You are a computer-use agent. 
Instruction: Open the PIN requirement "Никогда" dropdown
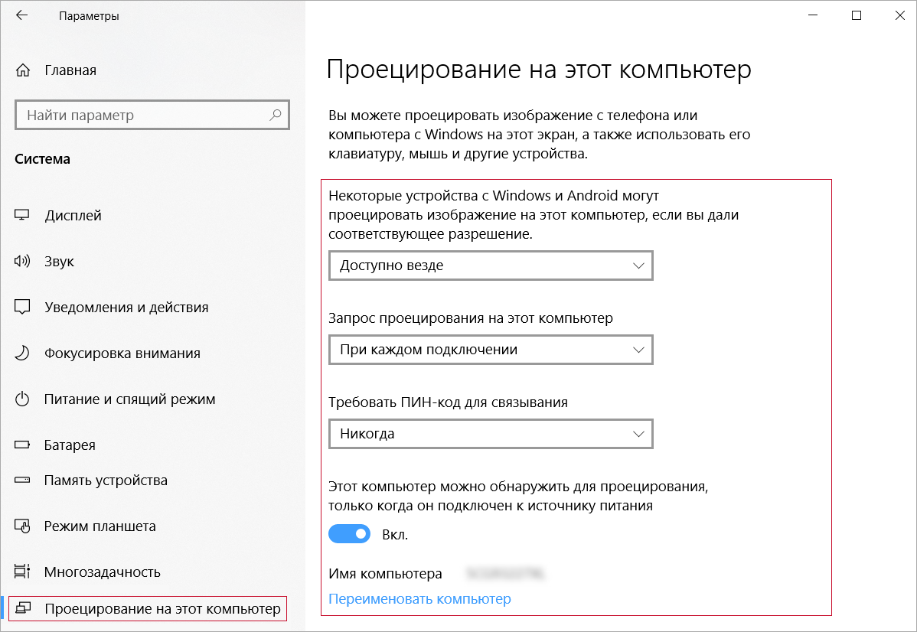[491, 434]
